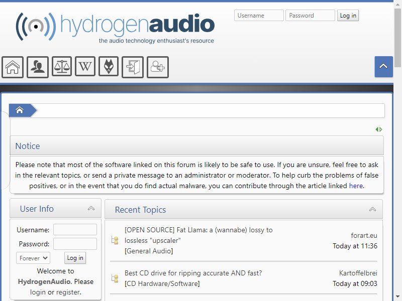Screen dimensions: 402x301
Task: Open the [CD Hardware/Software] board link
Action: click(x=162, y=283)
